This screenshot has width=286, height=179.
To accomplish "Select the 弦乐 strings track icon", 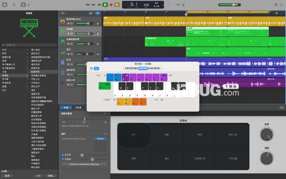I will pyautogui.click(x=62, y=52).
